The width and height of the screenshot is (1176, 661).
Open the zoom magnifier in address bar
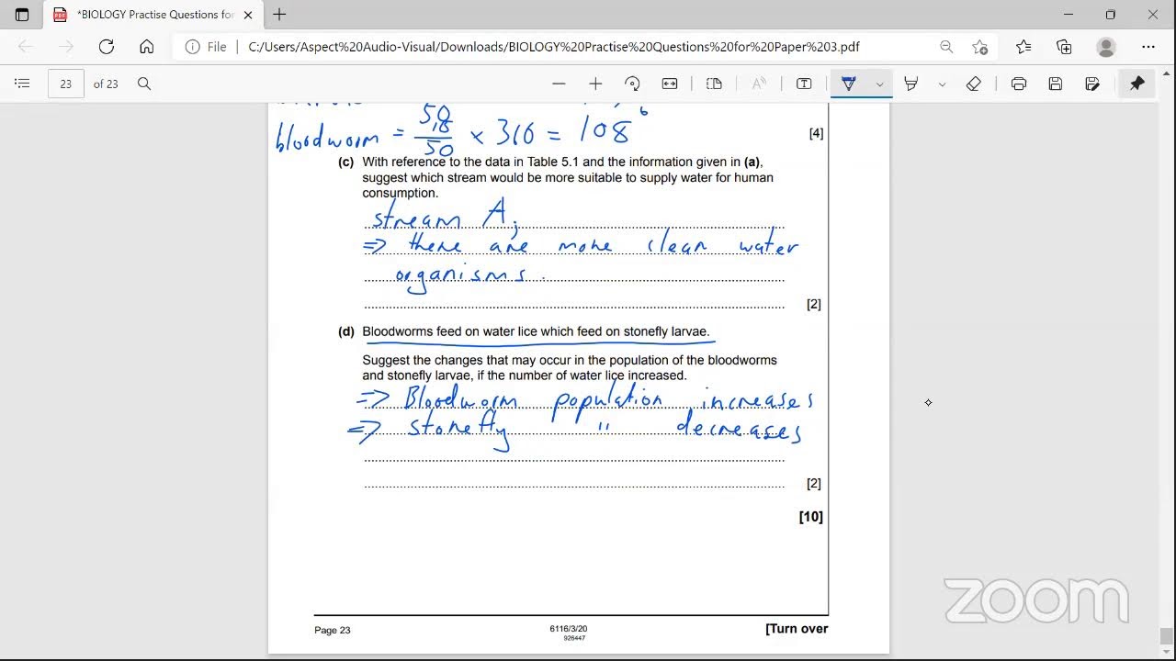[946, 47]
